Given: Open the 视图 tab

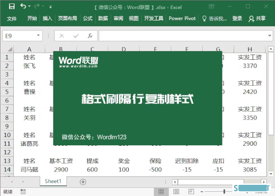Looking at the screenshot, I should [134, 18].
